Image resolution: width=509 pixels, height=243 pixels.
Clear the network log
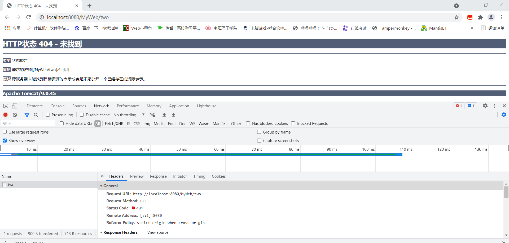coord(15,115)
